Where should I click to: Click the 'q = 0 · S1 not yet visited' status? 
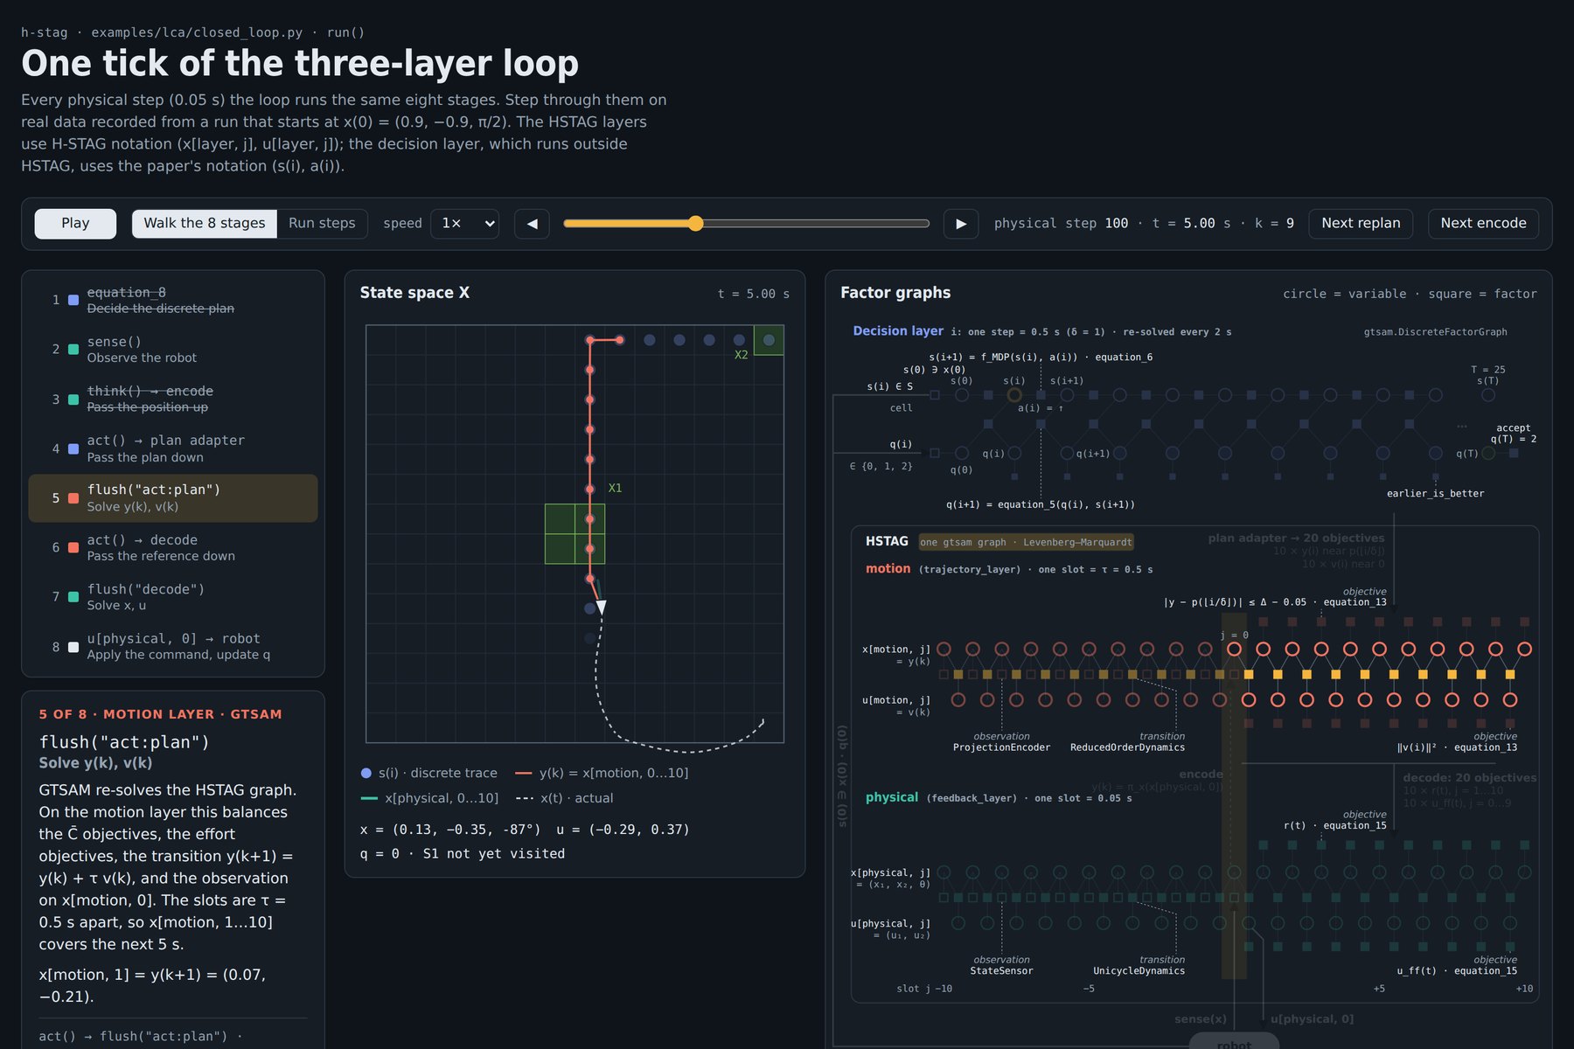click(463, 854)
